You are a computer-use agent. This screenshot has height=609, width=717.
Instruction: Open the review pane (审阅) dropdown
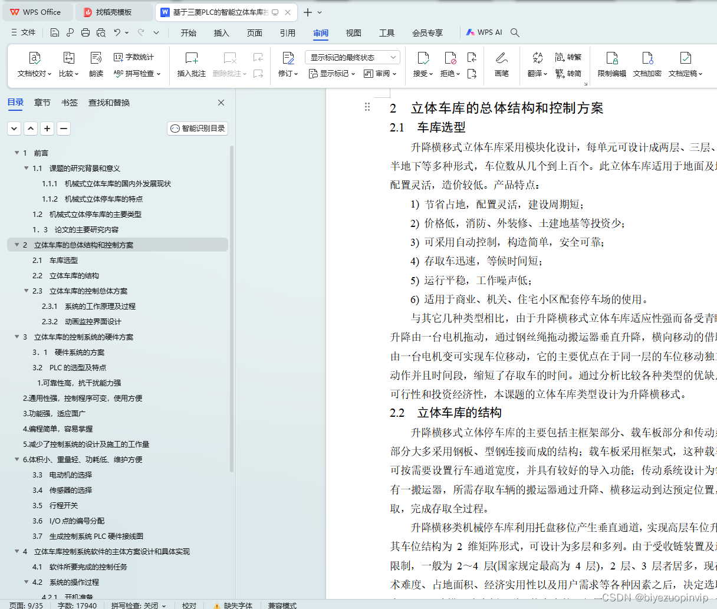tap(380, 74)
